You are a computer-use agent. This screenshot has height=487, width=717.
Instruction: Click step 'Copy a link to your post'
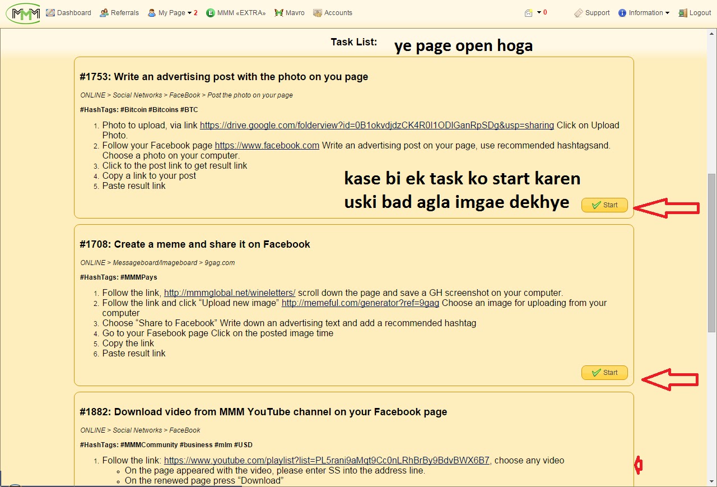[x=149, y=175]
